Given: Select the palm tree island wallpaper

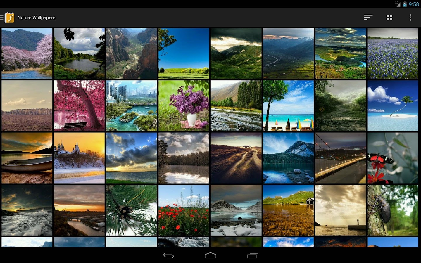Looking at the screenshot, I should (393, 105).
